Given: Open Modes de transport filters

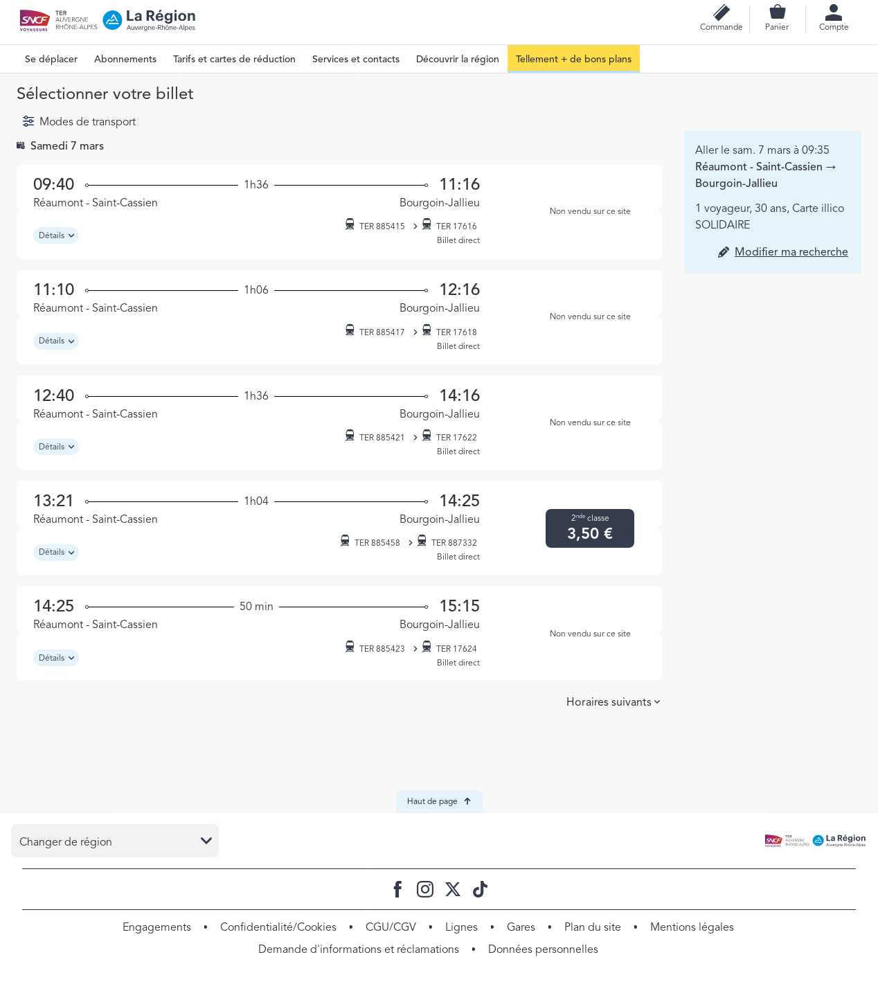Looking at the screenshot, I should click(x=79, y=122).
